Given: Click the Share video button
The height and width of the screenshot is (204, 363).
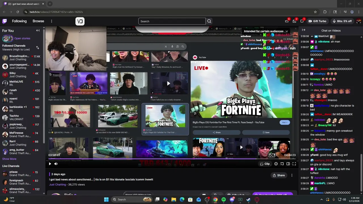Looking at the screenshot, I should point(279,175).
